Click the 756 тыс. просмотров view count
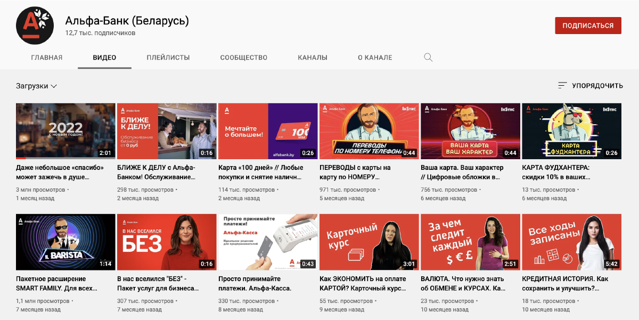 point(448,190)
